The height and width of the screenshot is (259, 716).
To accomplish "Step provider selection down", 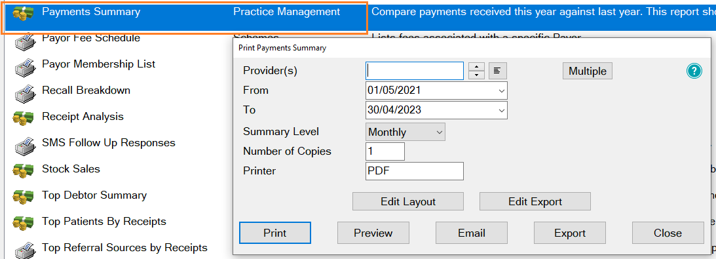I will pos(476,75).
